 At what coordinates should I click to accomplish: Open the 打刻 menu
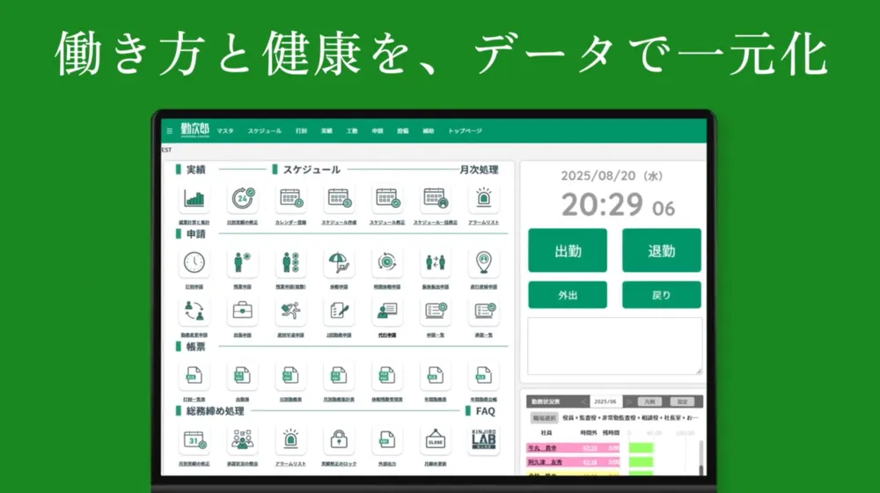301,131
